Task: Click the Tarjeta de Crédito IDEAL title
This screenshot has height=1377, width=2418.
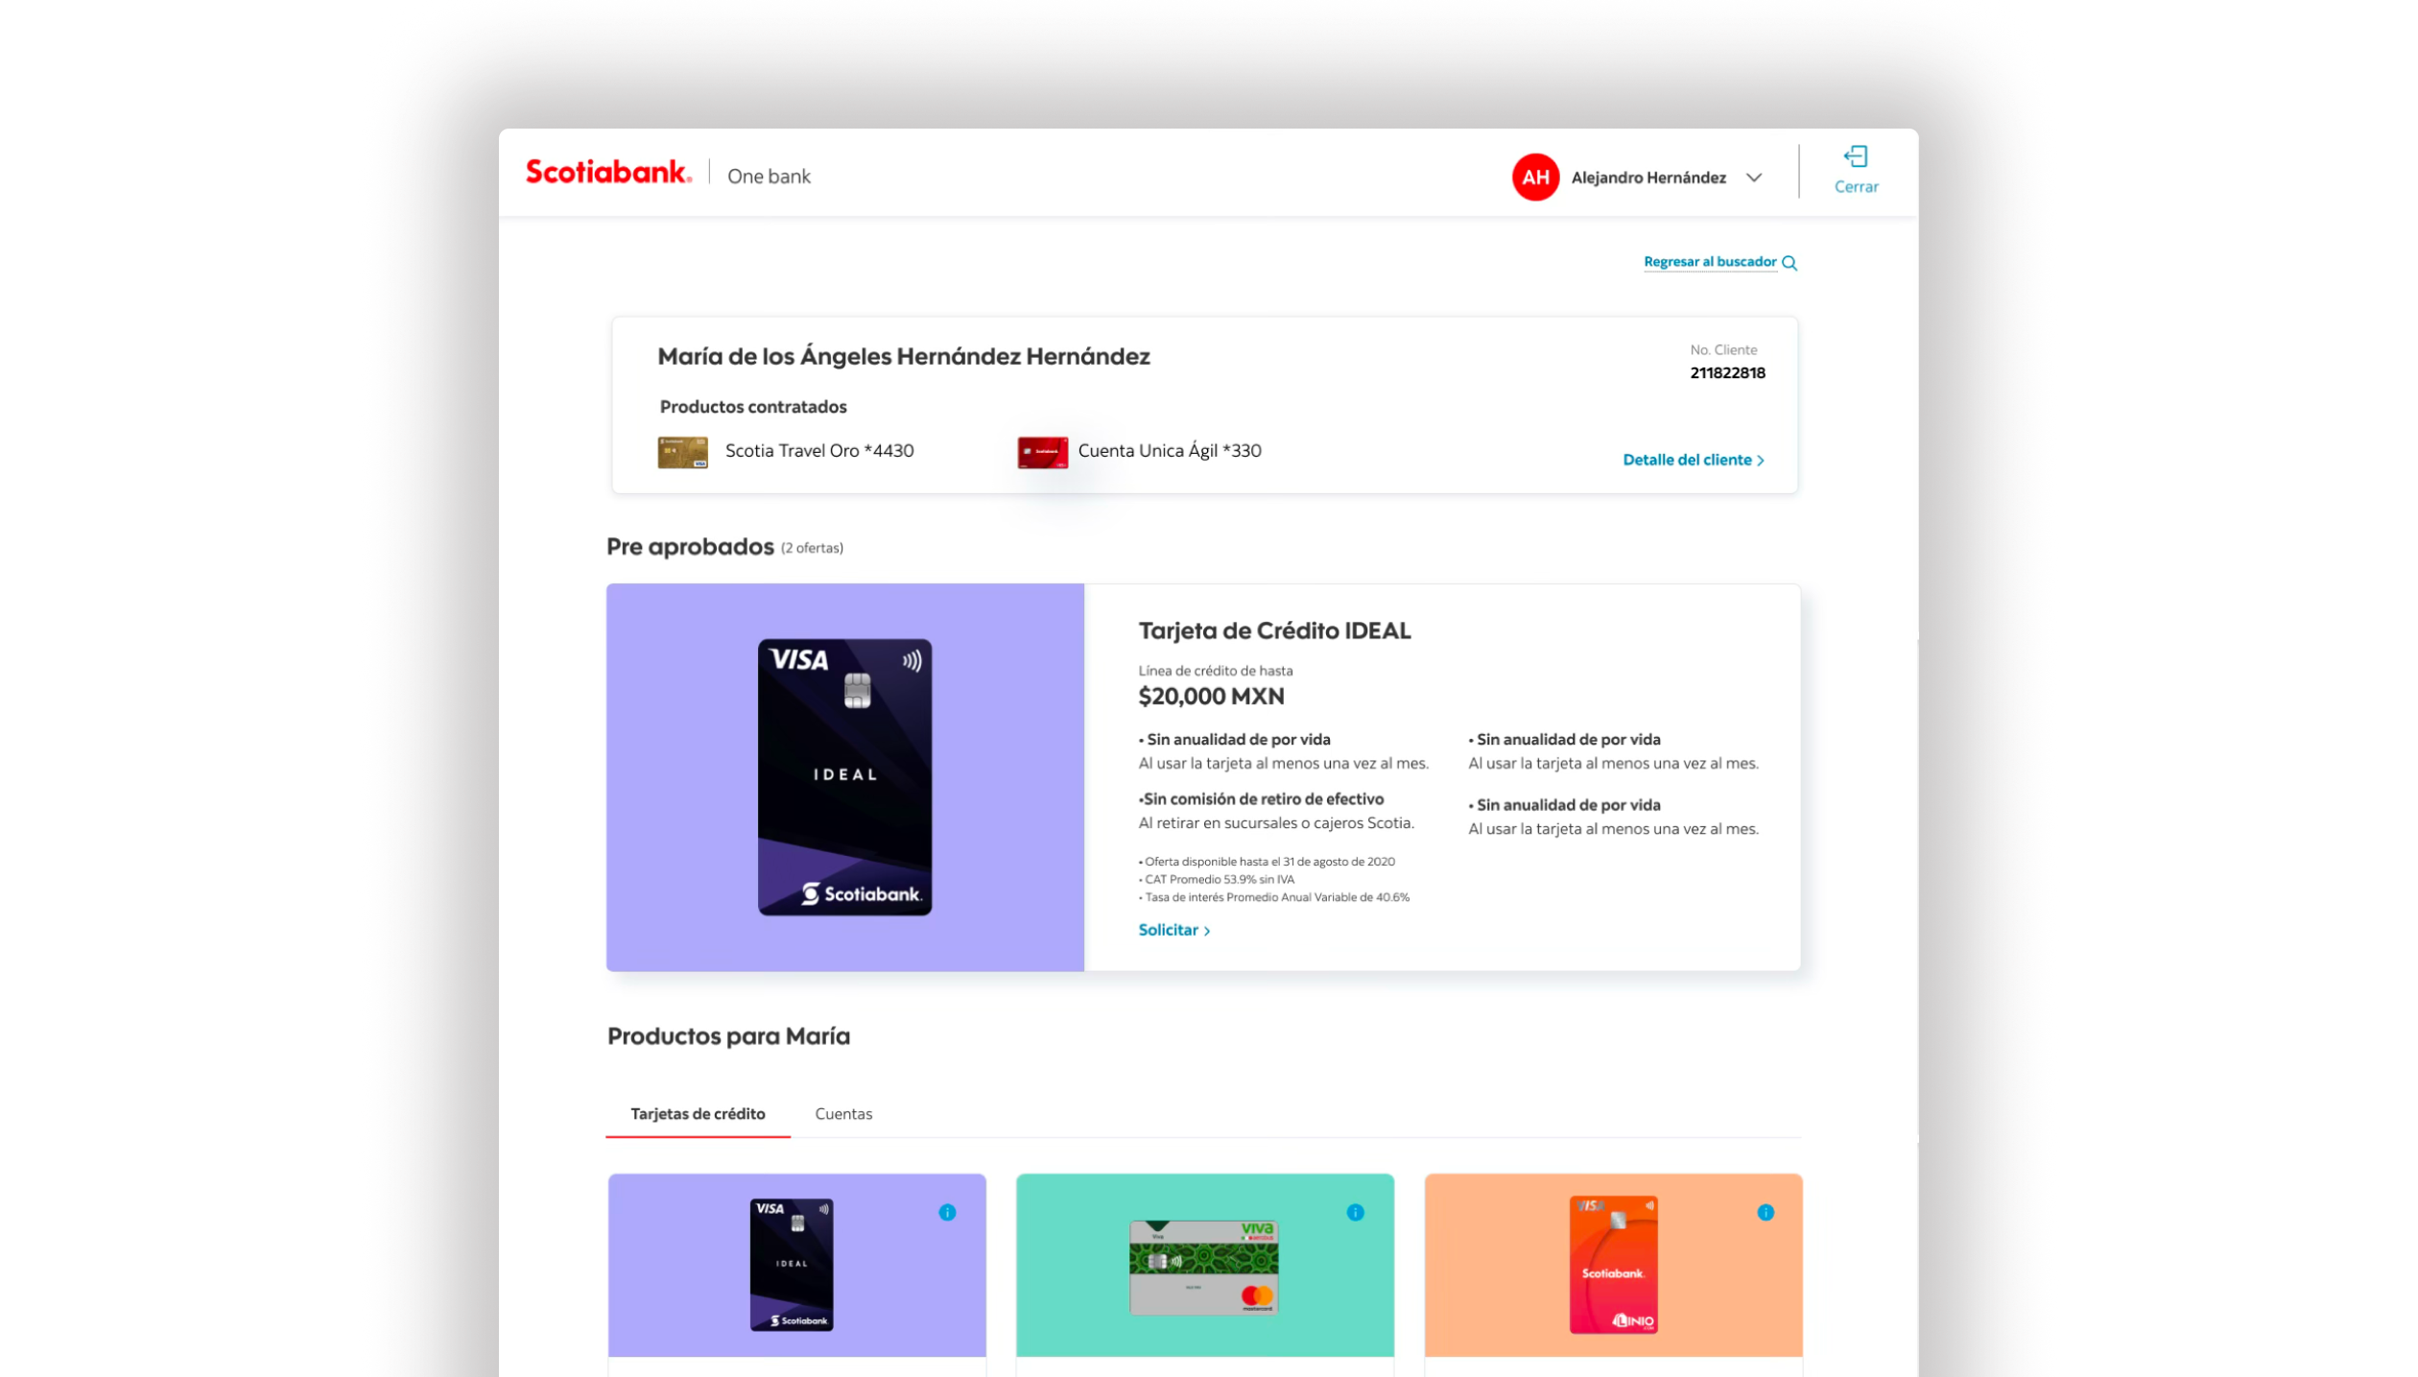Action: (x=1274, y=630)
